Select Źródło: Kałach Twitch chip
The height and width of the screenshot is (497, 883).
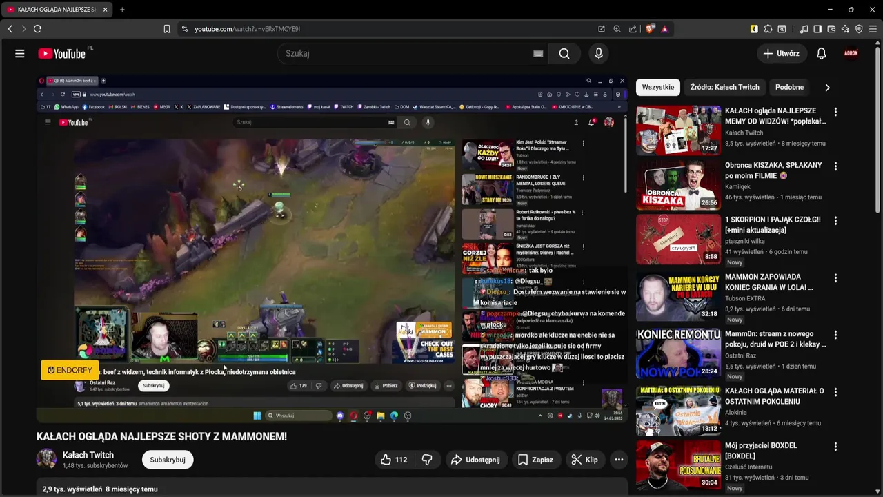point(724,88)
